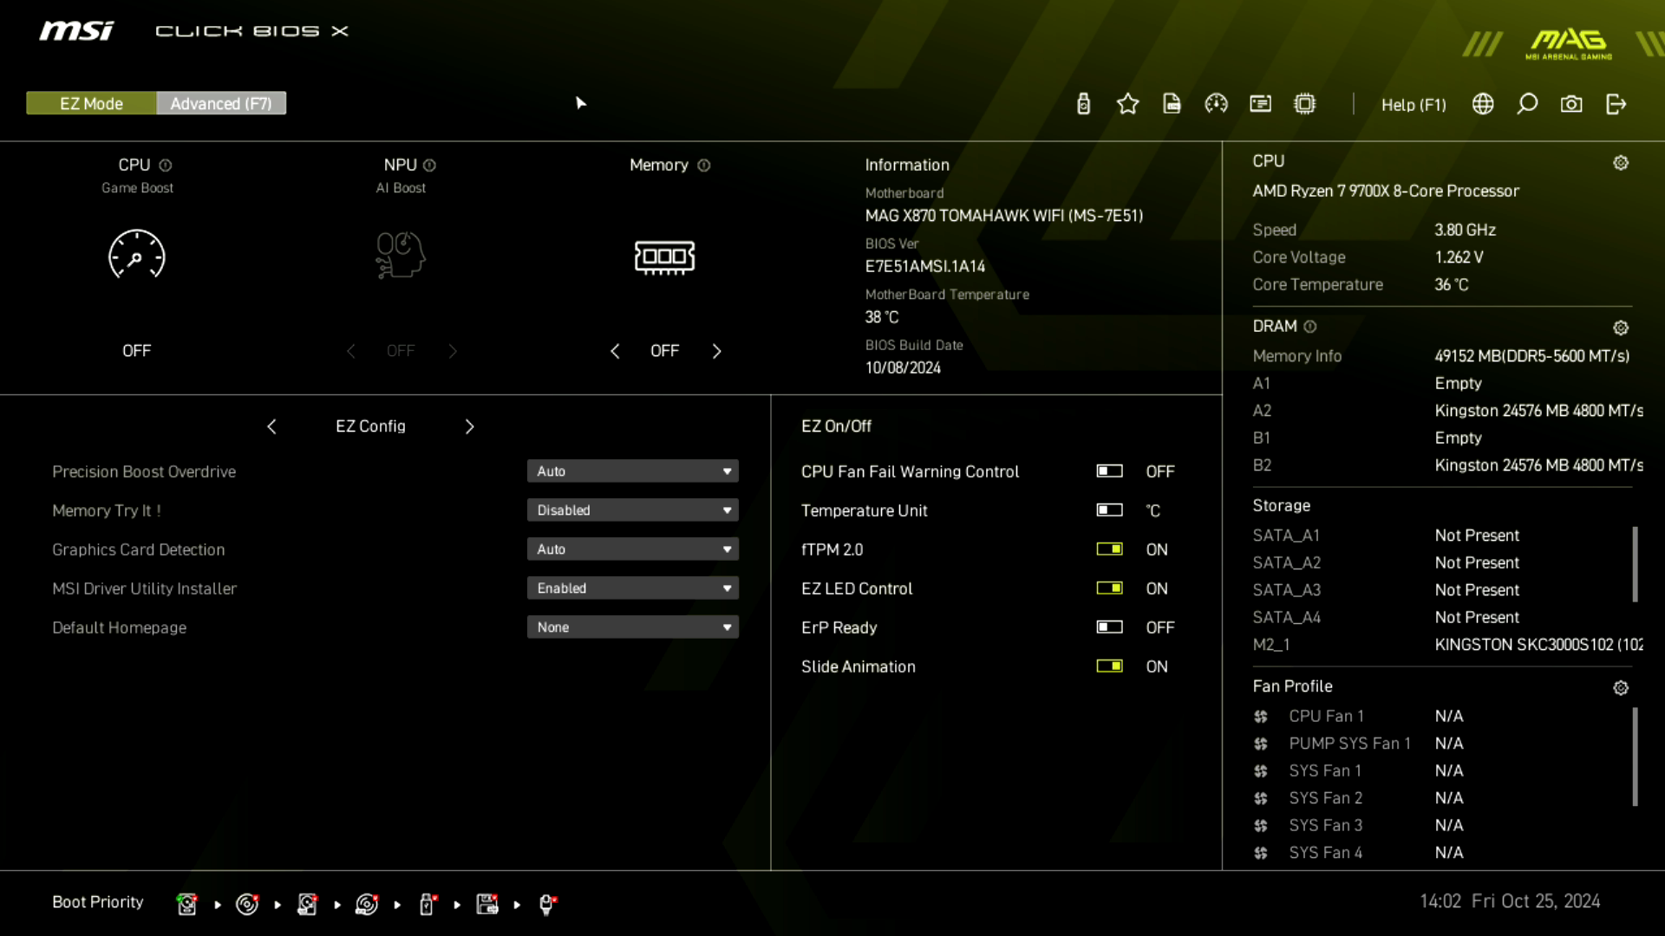Disable the fTPM 2.0 switch
The width and height of the screenshot is (1665, 936).
pos(1109,549)
